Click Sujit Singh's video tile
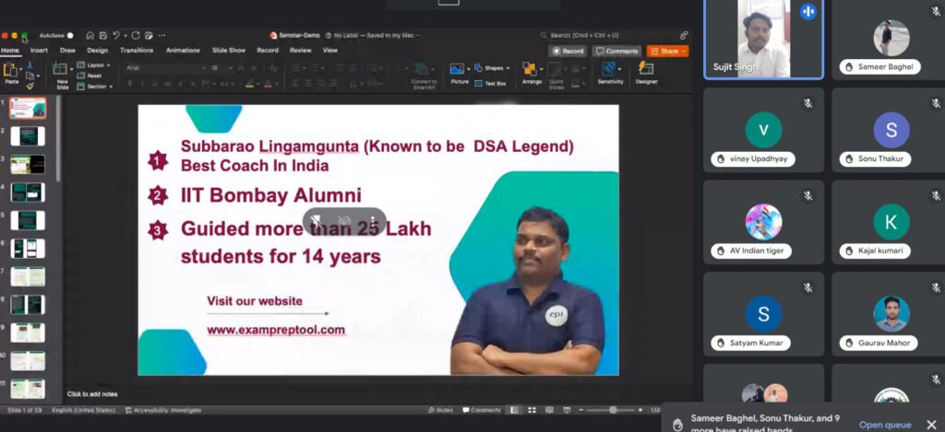This screenshot has width=945, height=432. click(763, 40)
